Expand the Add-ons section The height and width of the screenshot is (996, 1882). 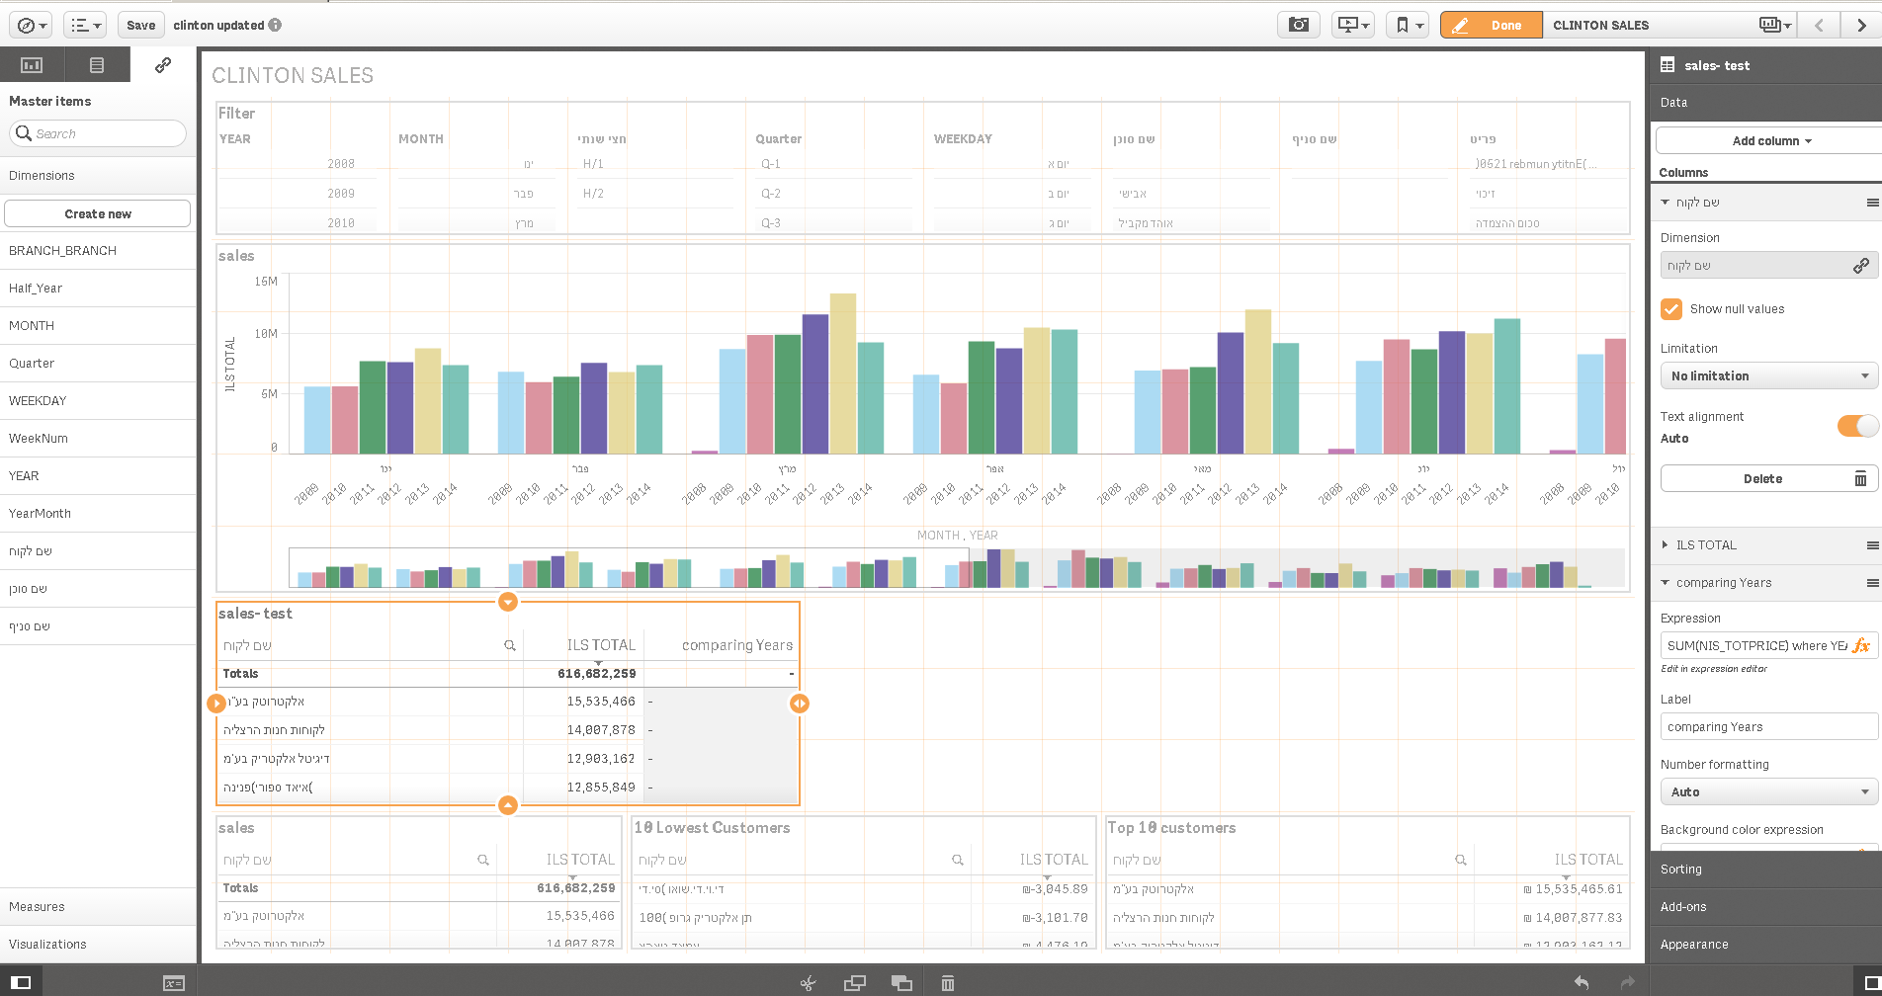pyautogui.click(x=1765, y=906)
